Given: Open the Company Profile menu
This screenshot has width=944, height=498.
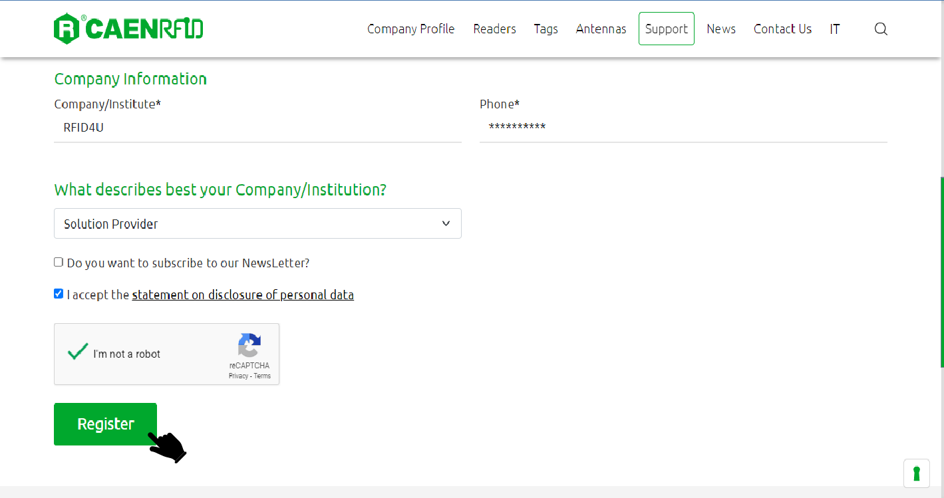Looking at the screenshot, I should tap(410, 29).
